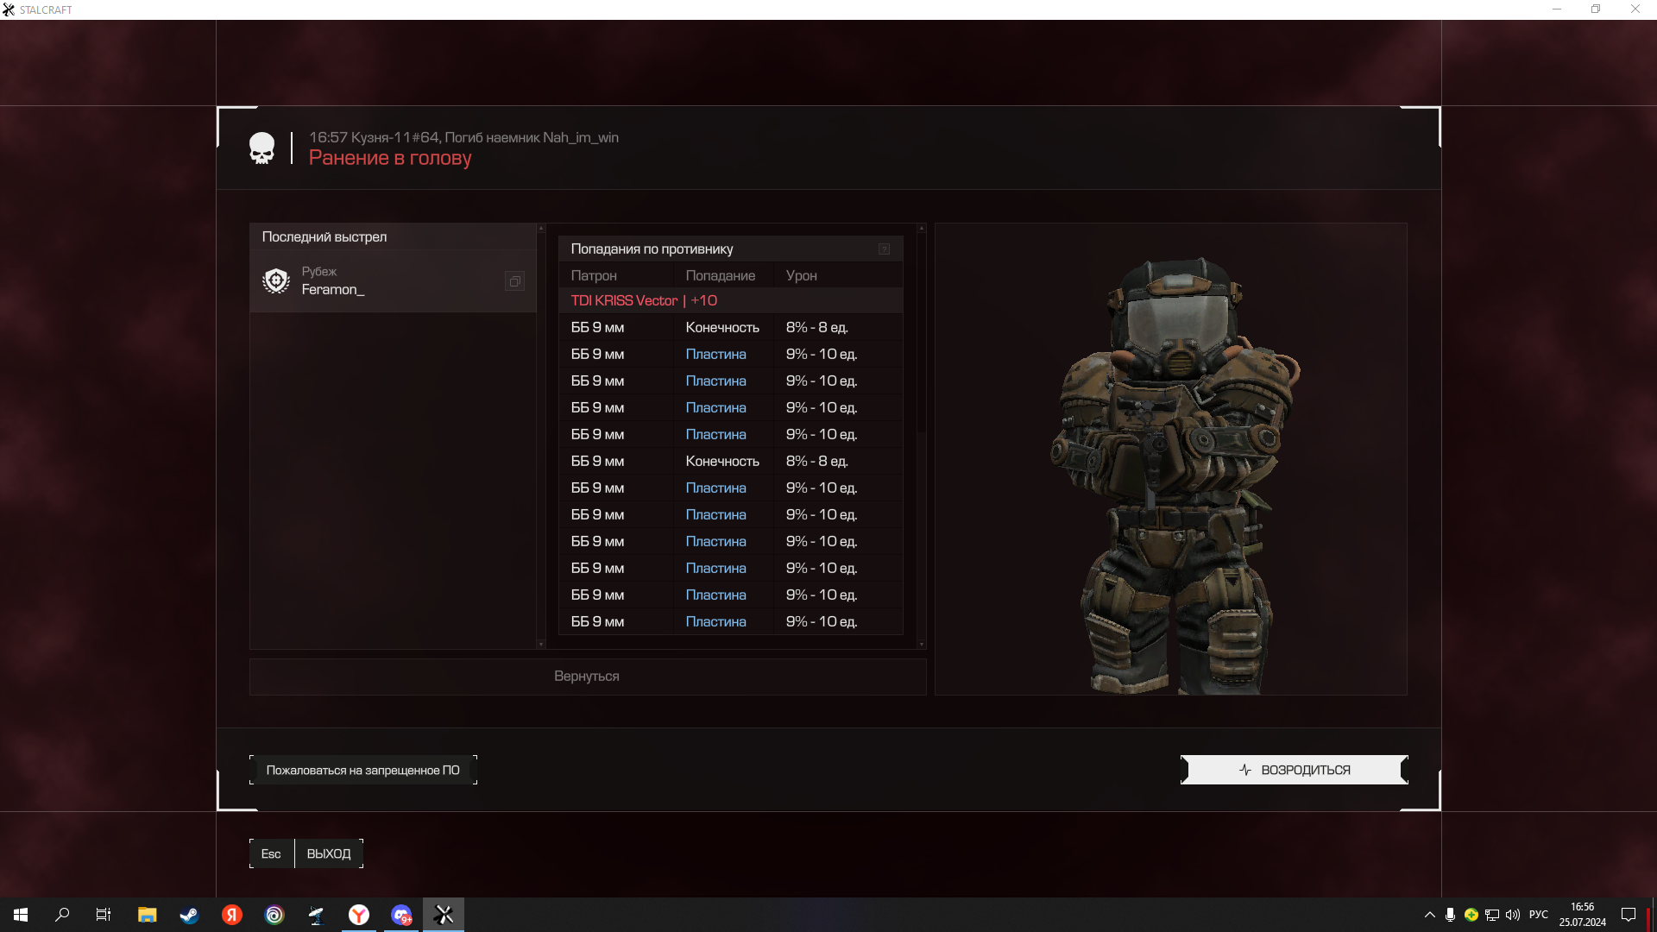Switch input language via РУС indicator
Image resolution: width=1657 pixels, height=932 pixels.
pos(1539,915)
